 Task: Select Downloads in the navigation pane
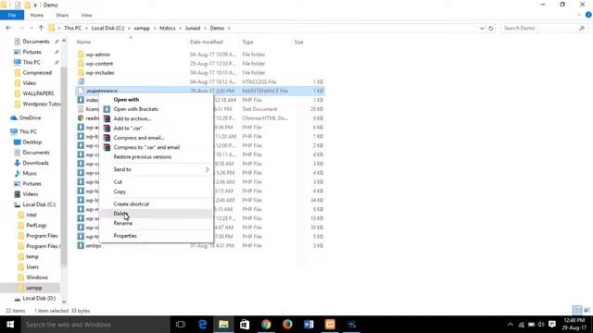point(35,163)
